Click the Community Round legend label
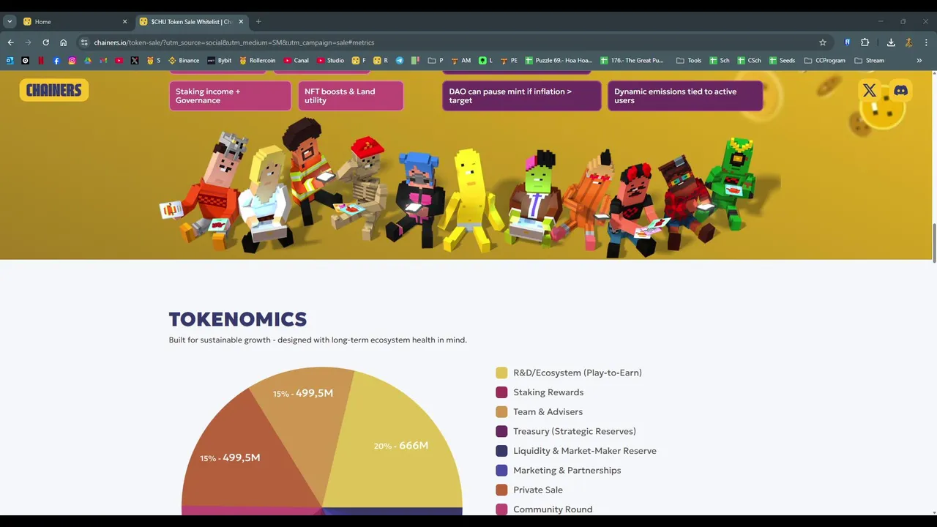This screenshot has height=527, width=937. 553,509
